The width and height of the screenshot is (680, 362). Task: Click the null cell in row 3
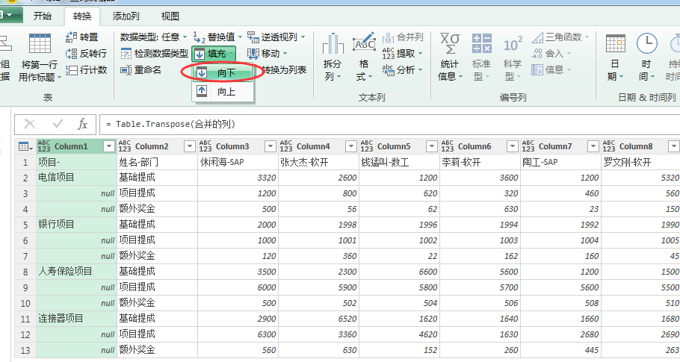(76, 193)
